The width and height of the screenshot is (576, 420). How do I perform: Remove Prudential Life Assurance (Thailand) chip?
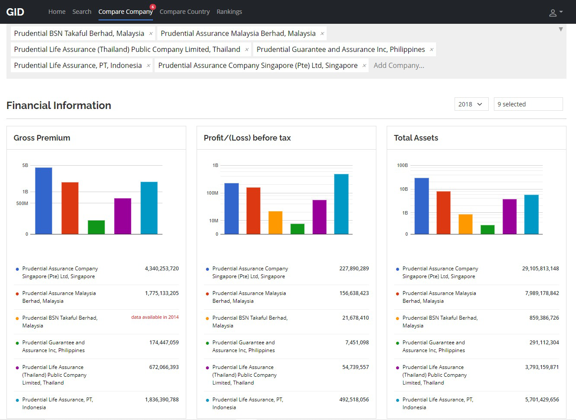pyautogui.click(x=247, y=50)
